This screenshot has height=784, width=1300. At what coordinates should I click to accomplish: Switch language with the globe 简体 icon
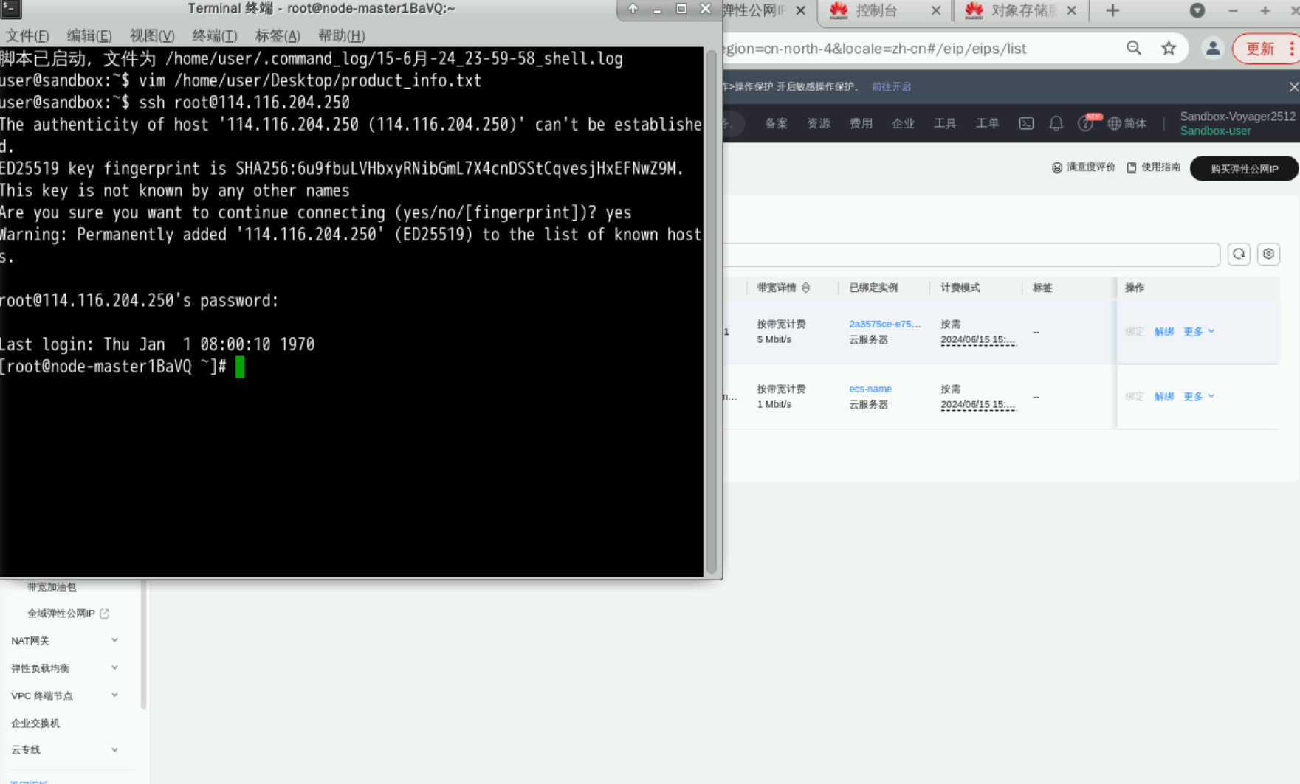pyautogui.click(x=1127, y=124)
